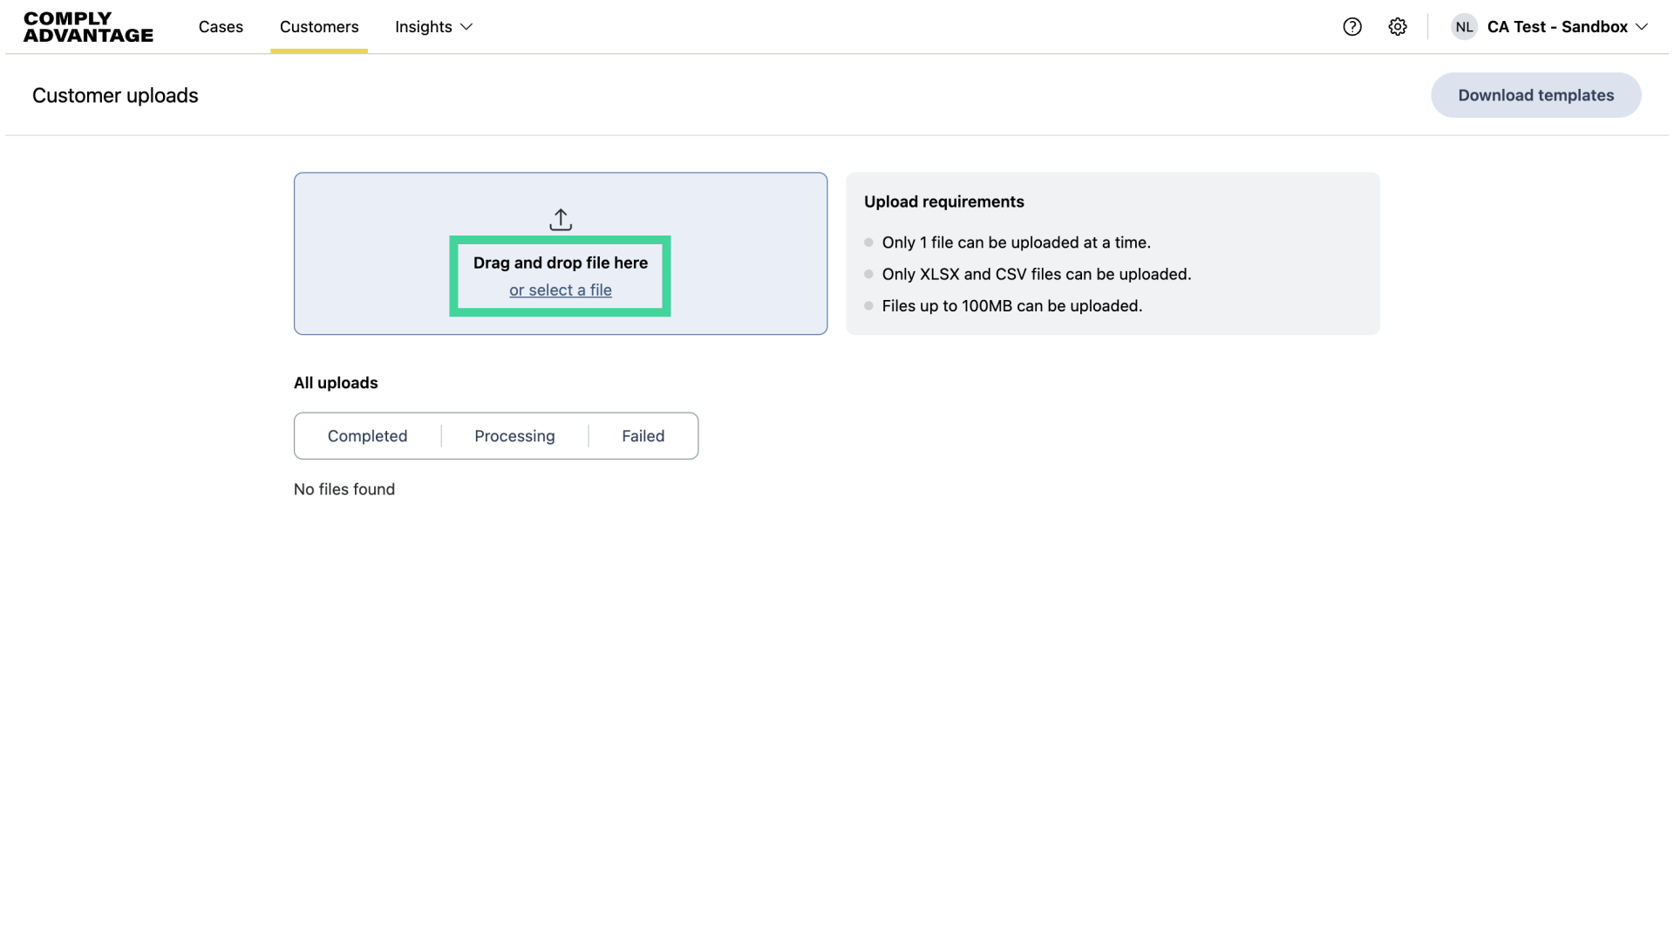Image resolution: width=1674 pixels, height=942 pixels.
Task: Open the settings gear icon
Action: [1398, 27]
